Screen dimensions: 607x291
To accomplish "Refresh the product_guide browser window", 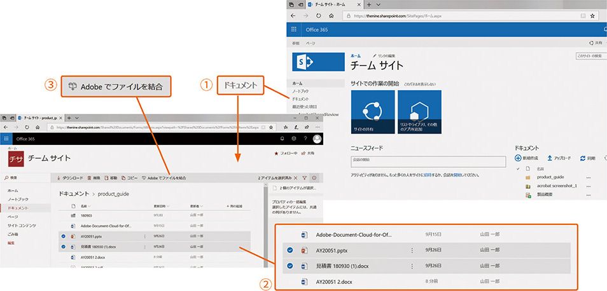I will click(x=27, y=127).
